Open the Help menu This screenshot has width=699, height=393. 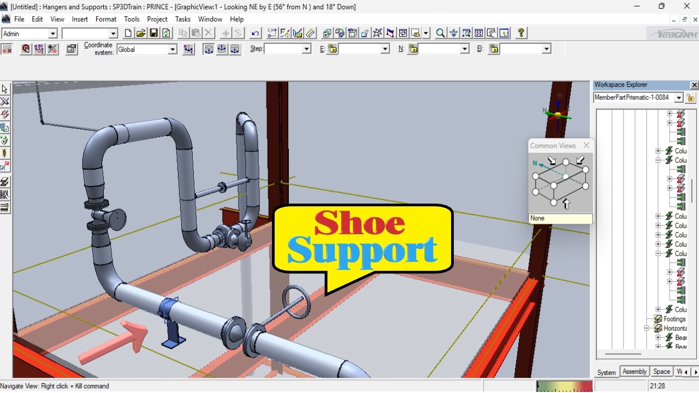pyautogui.click(x=236, y=19)
